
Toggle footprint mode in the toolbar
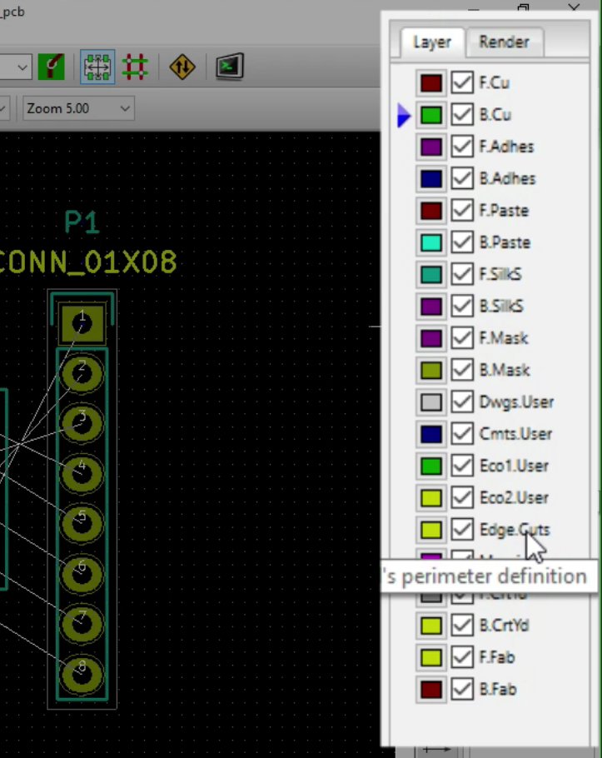[x=97, y=67]
